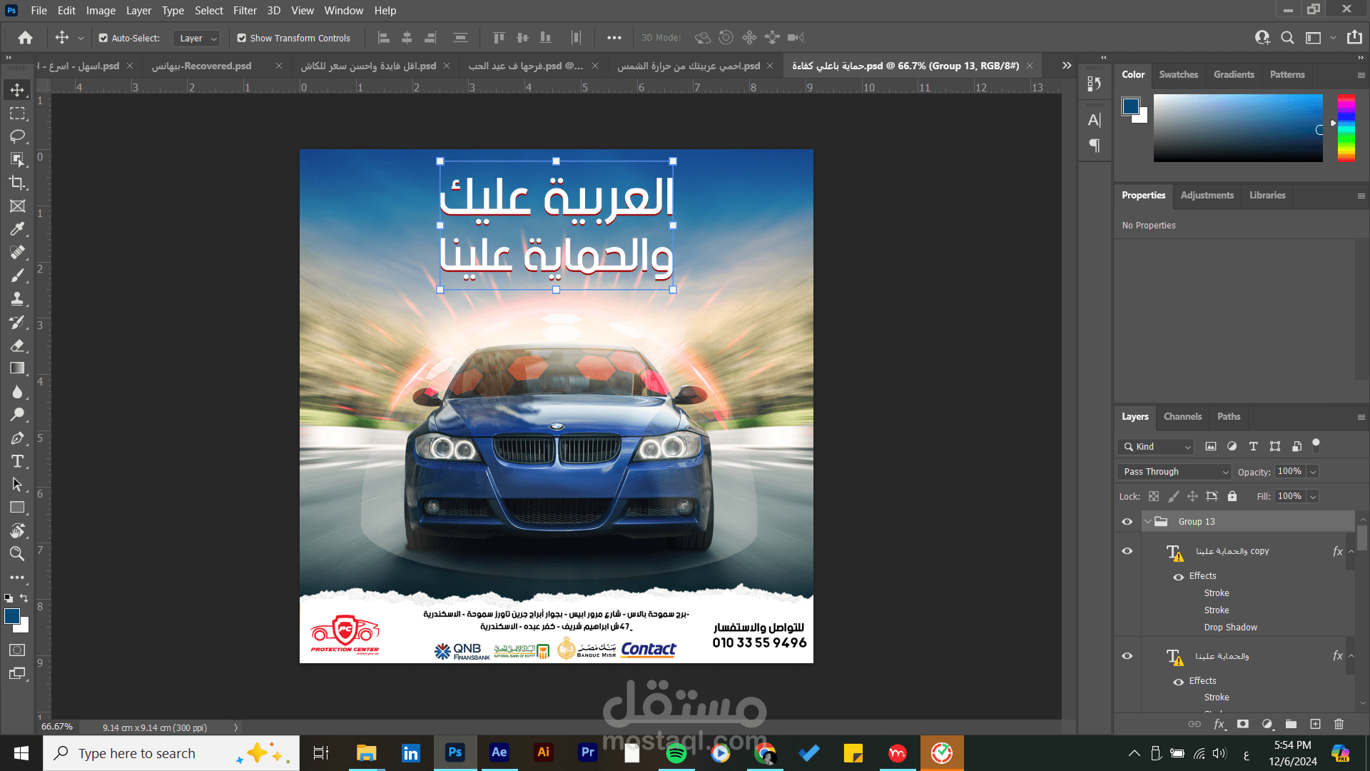Click the foreground color swatch in toolbar

12,617
